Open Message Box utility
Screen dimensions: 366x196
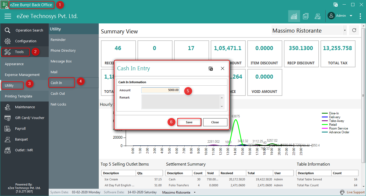coord(61,61)
